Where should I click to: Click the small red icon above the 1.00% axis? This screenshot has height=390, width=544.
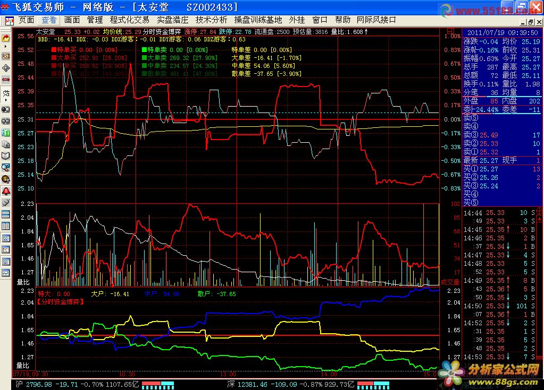click(x=450, y=31)
